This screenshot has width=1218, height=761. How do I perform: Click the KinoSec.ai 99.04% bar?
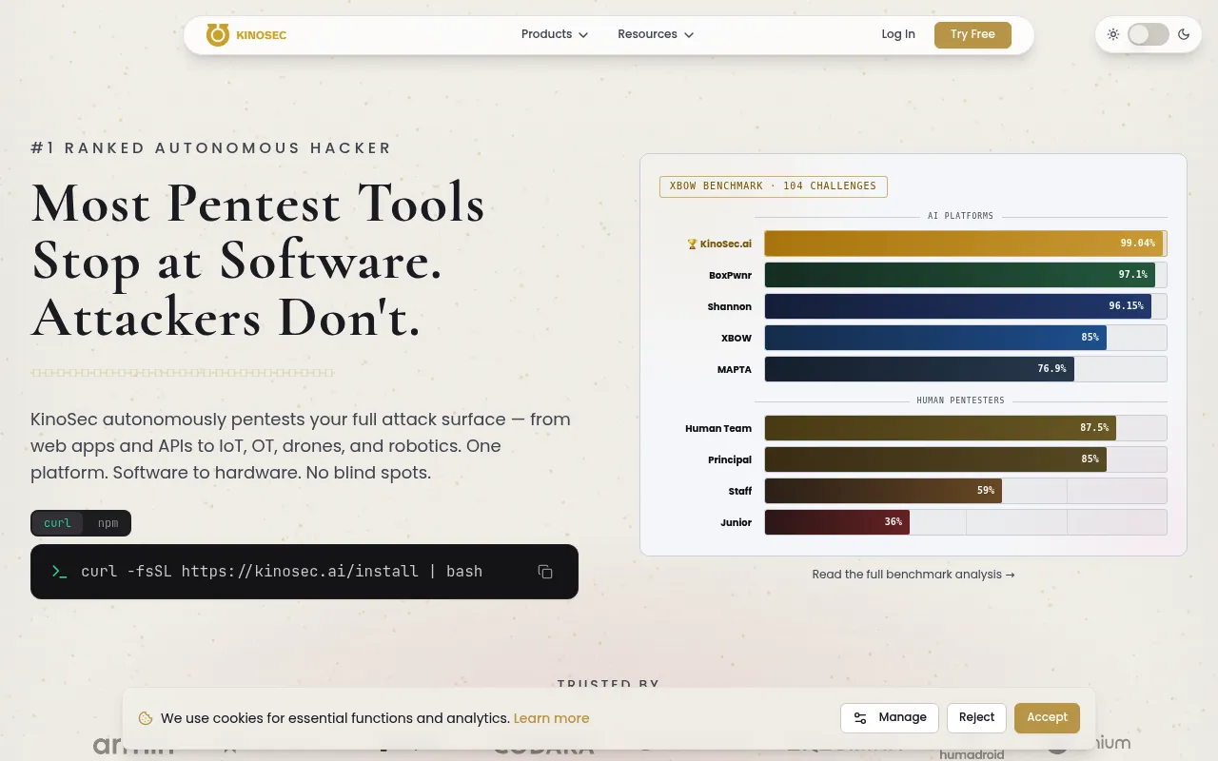[966, 244]
